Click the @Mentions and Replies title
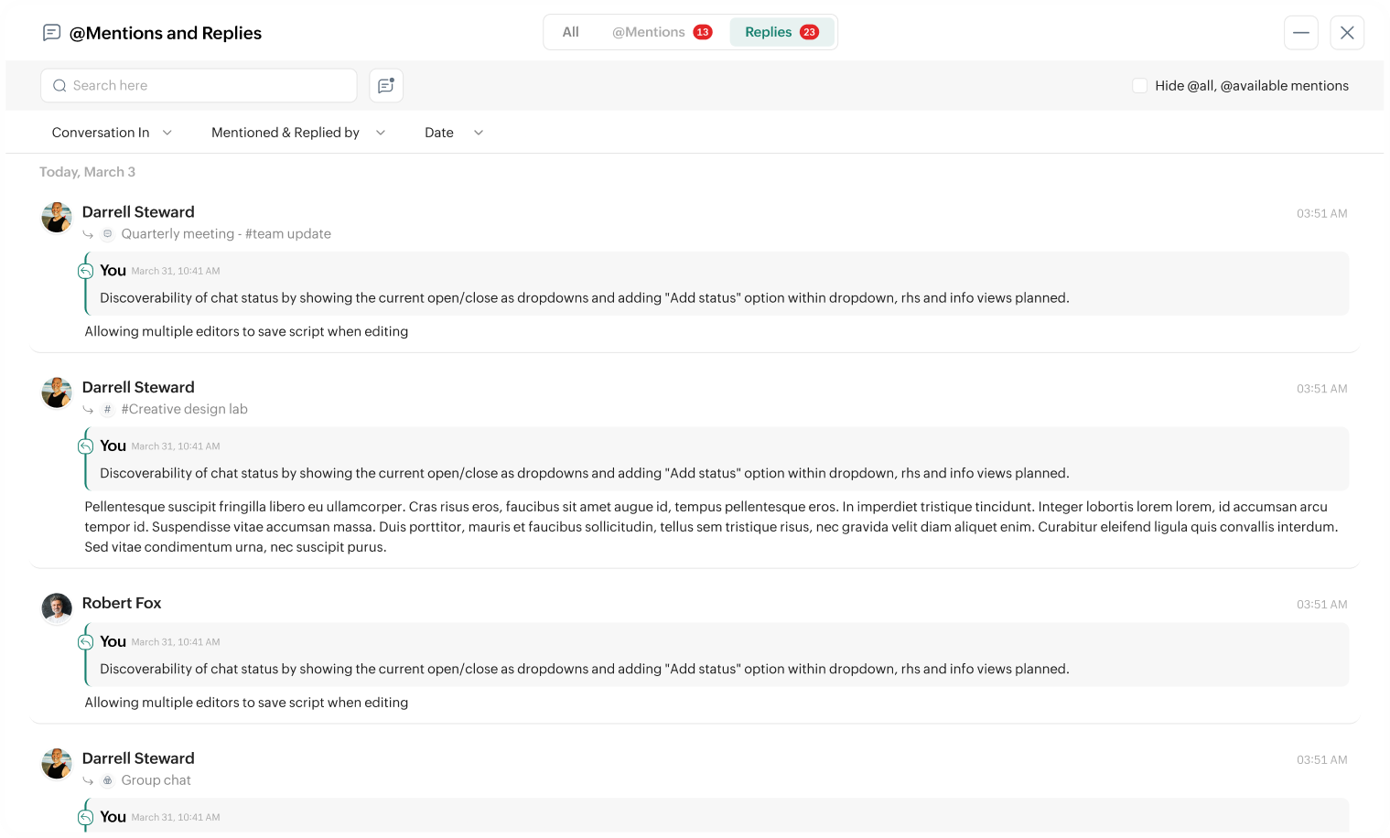Viewport: 1390px width, 838px height. (166, 33)
